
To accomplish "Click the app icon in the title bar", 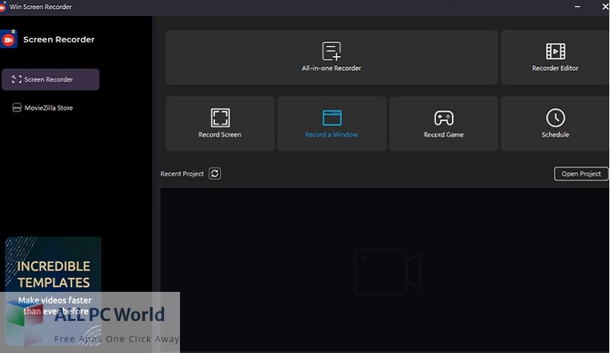I will tap(4, 7).
